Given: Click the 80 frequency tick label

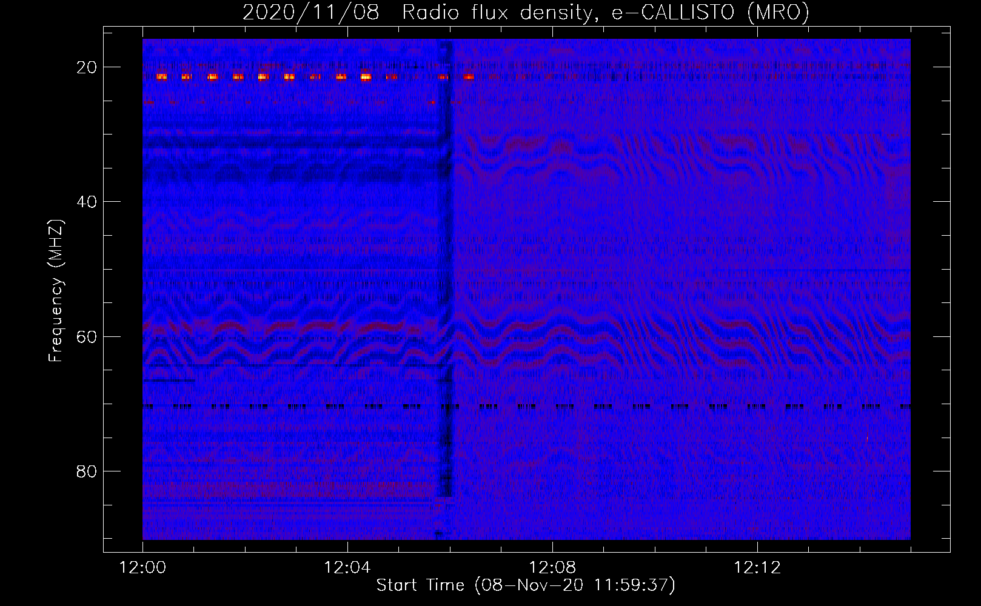Looking at the screenshot, I should point(87,471).
